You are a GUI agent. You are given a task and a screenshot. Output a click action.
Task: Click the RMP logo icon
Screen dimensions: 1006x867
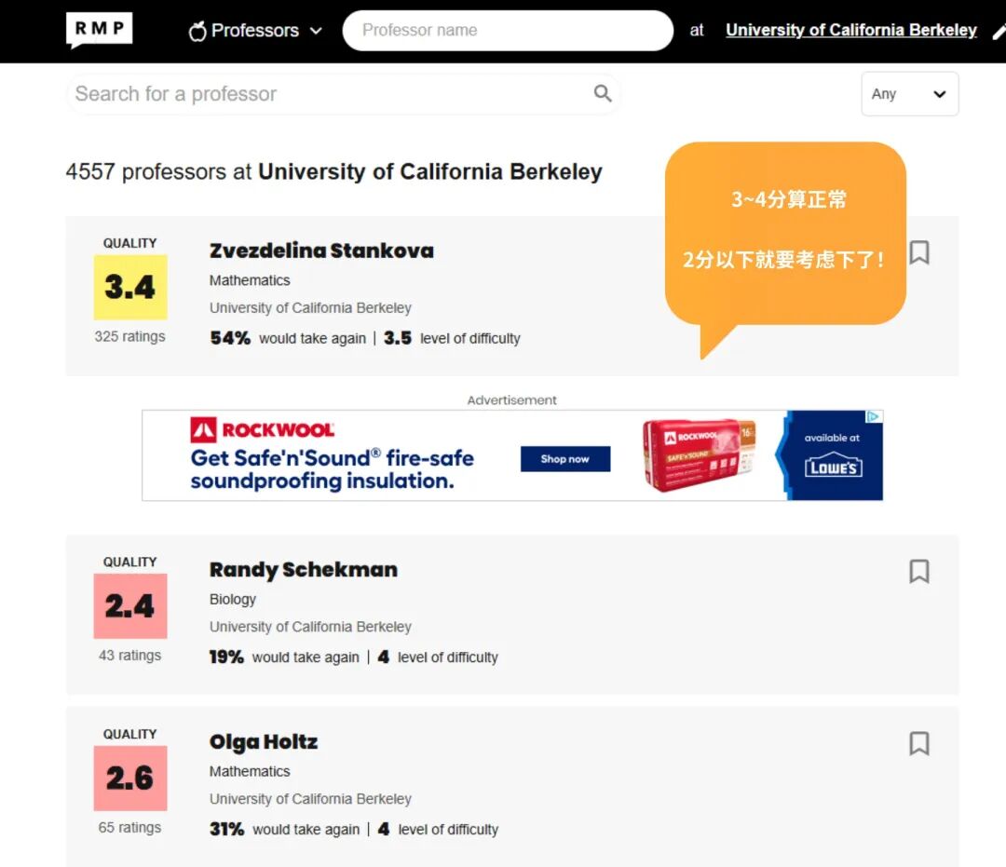[x=99, y=30]
